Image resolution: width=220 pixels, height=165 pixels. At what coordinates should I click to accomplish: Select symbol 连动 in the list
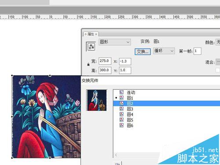(x=167, y=92)
